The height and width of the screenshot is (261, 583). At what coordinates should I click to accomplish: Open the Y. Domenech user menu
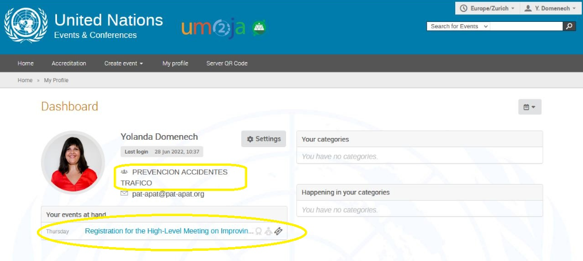(548, 9)
